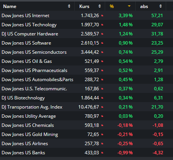Open Dow Jones US Automobiles&Parts index
173x160 pixels.
(x=37, y=80)
